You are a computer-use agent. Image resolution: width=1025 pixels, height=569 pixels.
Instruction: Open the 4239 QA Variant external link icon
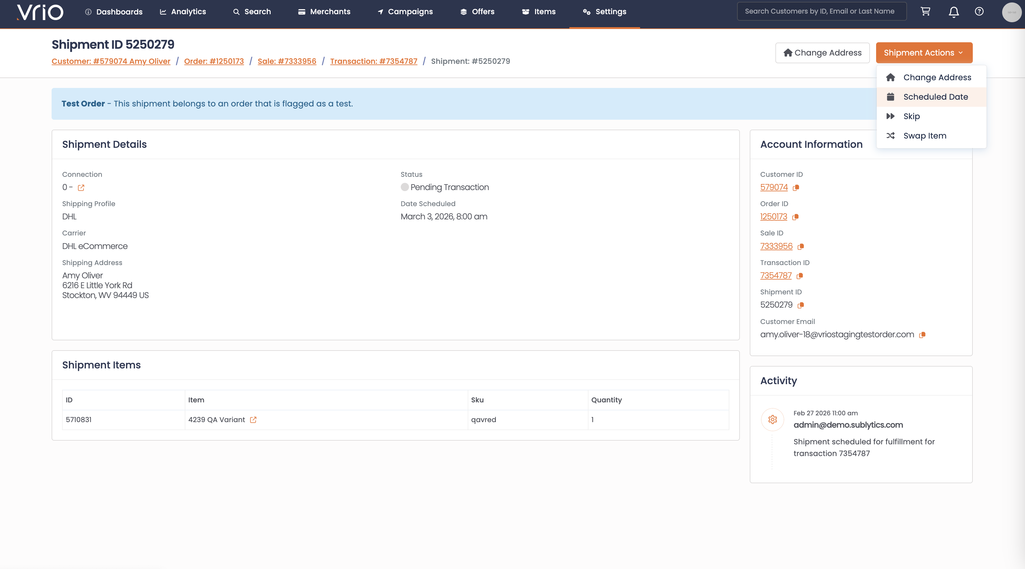253,420
